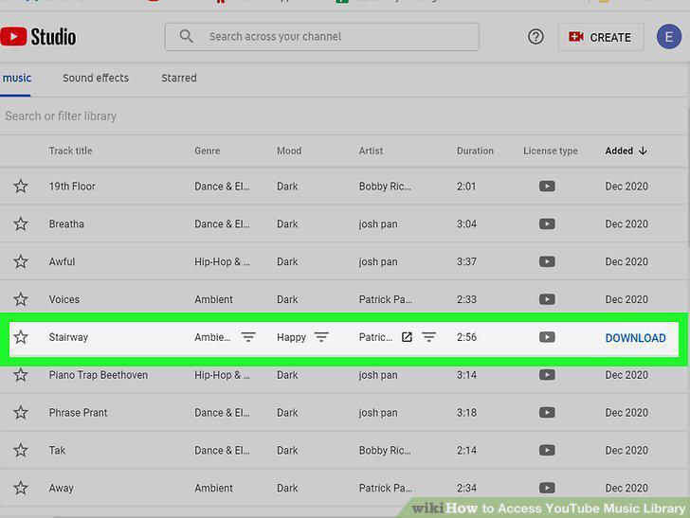Download the Stairway track
Screen dimensions: 690x518
click(x=635, y=338)
